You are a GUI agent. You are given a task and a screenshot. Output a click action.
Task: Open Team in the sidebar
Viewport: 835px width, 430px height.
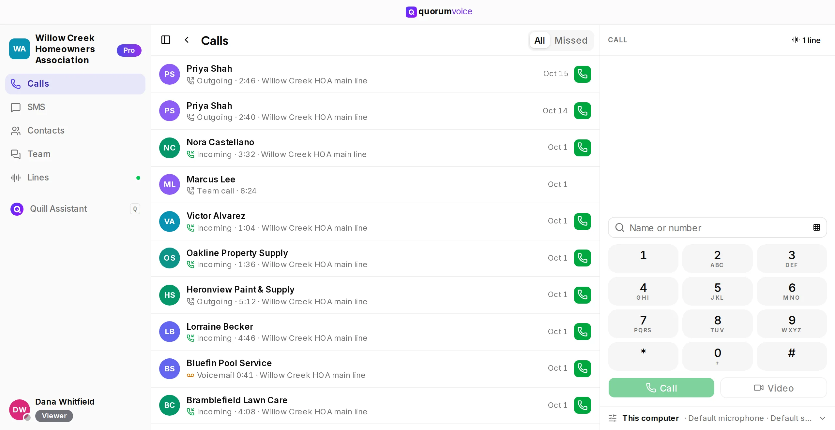75,154
